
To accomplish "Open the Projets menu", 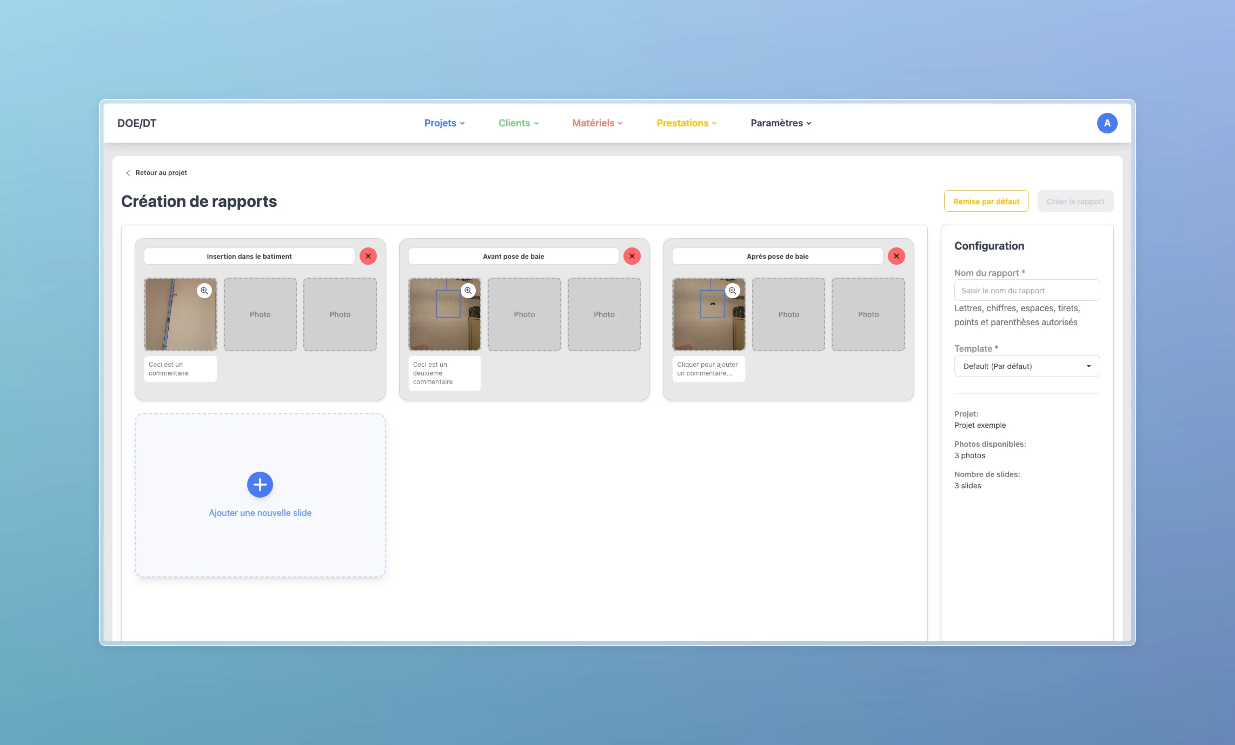I will pyautogui.click(x=444, y=123).
